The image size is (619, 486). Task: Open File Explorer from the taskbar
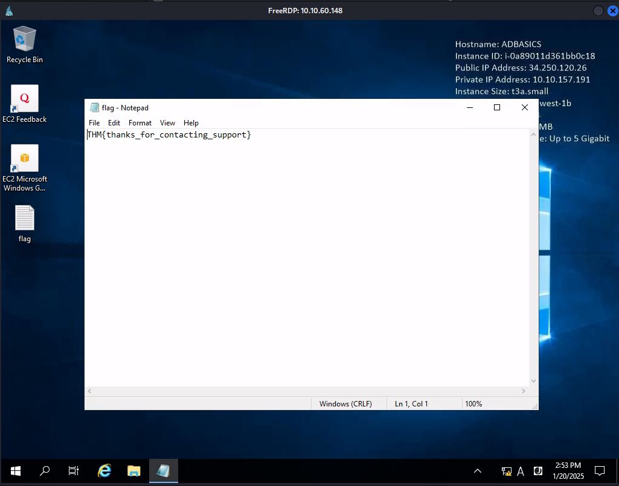(x=133, y=471)
